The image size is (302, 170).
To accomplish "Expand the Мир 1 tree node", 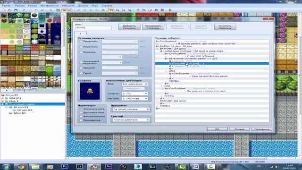I will coord(2,101).
